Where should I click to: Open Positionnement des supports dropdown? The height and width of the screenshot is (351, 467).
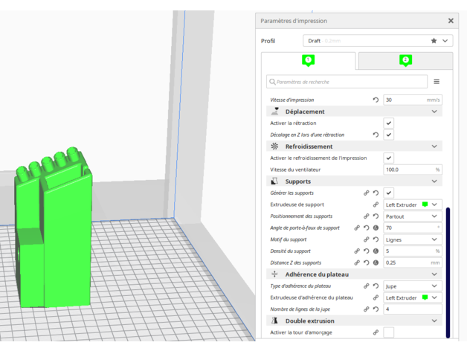click(x=412, y=216)
